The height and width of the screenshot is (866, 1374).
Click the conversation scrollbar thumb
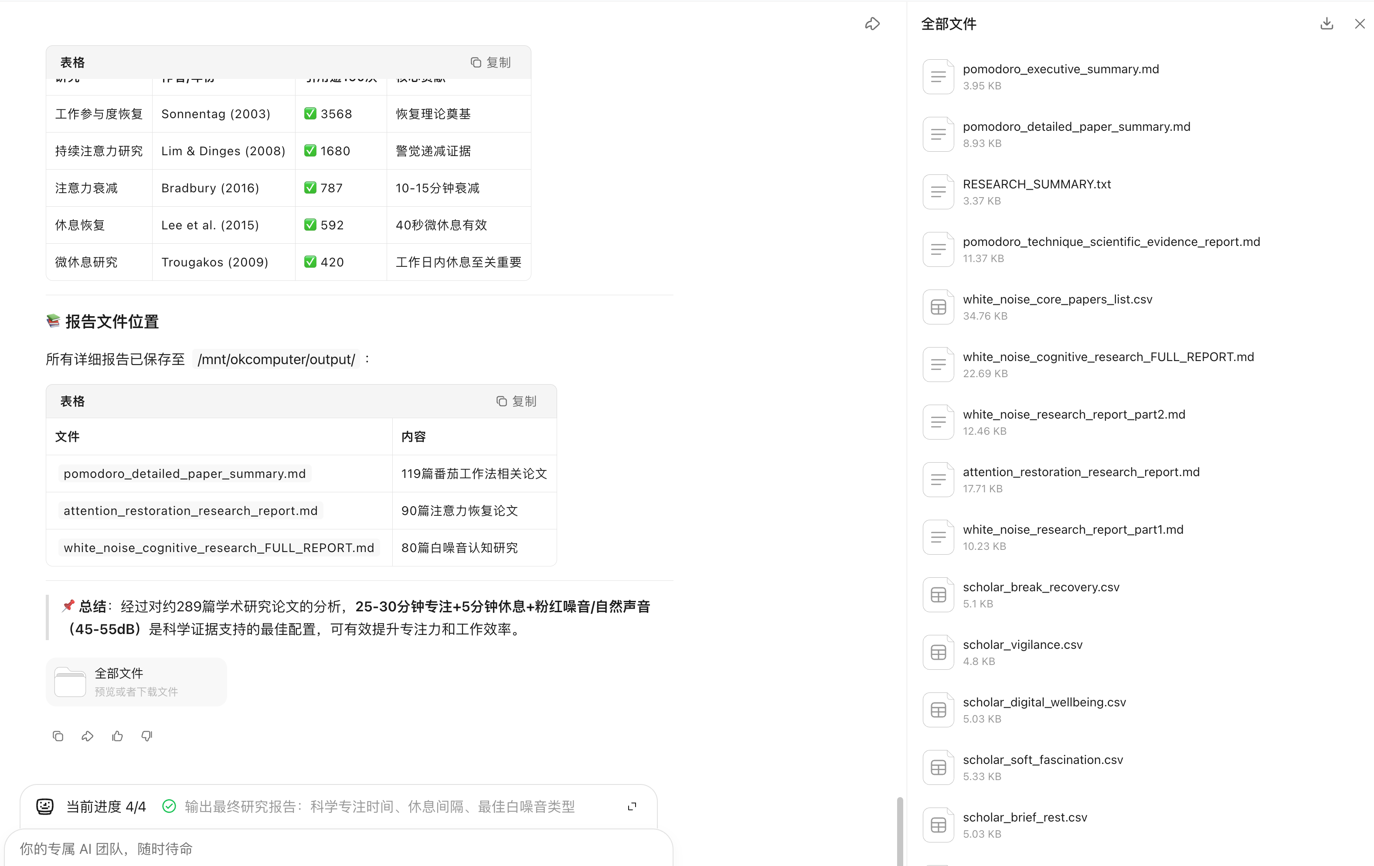900,831
